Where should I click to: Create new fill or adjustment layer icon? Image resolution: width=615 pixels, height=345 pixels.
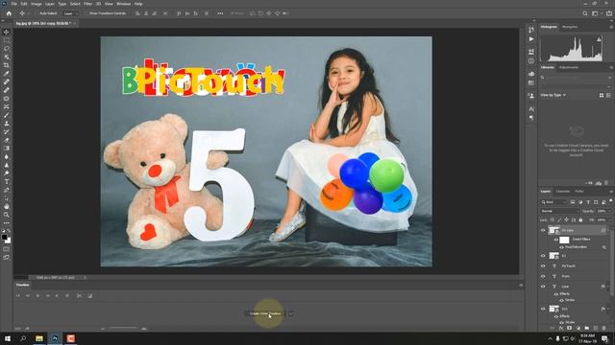pos(578,328)
